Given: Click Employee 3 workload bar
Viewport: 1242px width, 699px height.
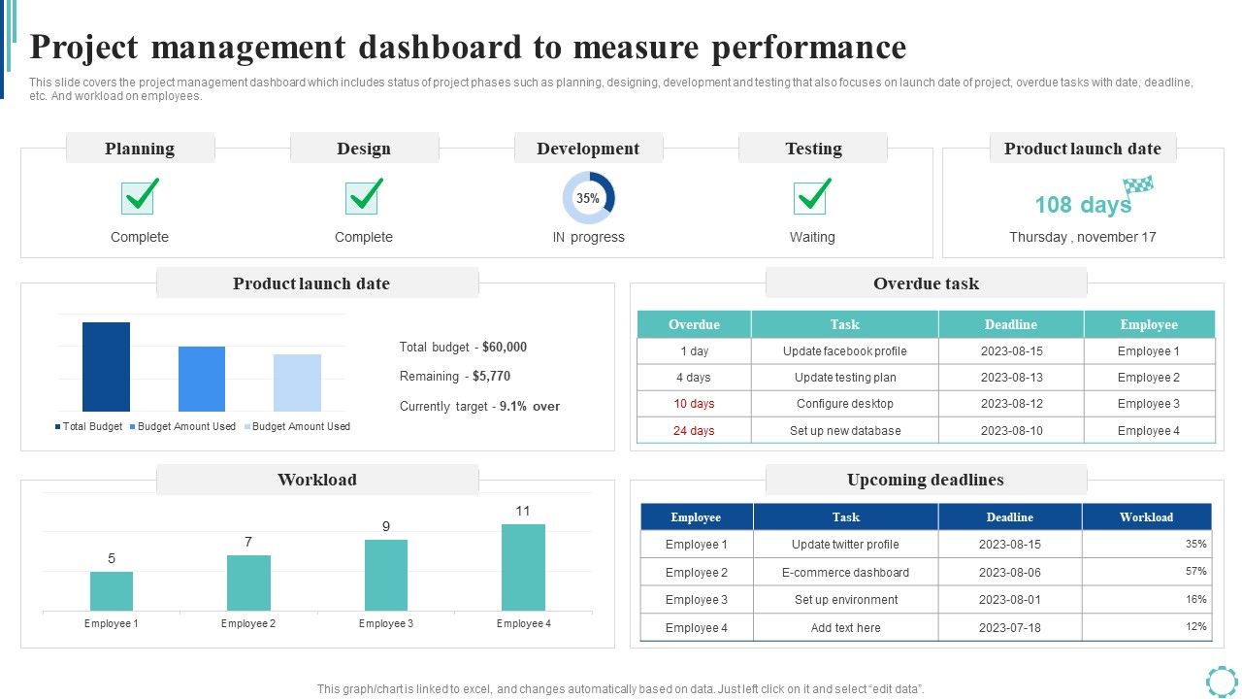Looking at the screenshot, I should pos(386,575).
